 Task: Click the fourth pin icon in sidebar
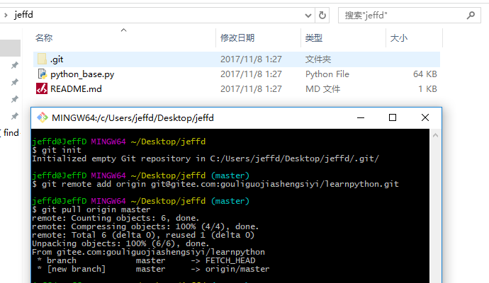[15, 116]
